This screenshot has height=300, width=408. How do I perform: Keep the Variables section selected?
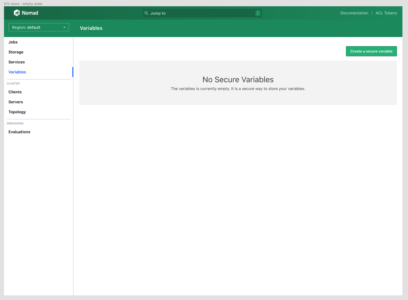[x=17, y=72]
